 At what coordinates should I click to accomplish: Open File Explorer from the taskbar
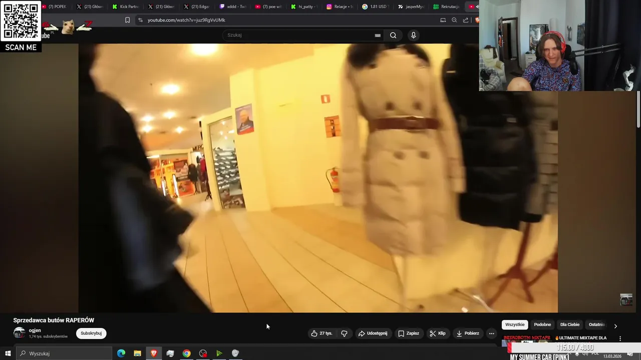[x=137, y=353]
